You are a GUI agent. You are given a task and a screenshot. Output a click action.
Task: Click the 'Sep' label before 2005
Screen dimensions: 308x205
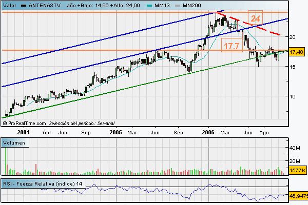click(86, 133)
